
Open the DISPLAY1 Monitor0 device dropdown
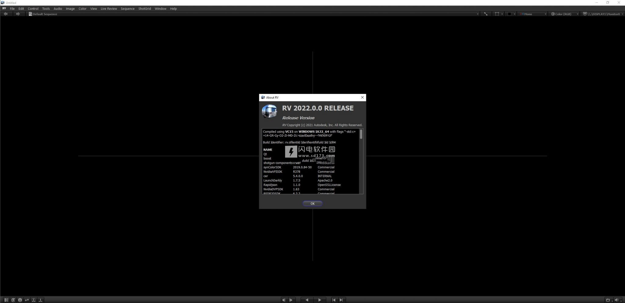(x=602, y=14)
